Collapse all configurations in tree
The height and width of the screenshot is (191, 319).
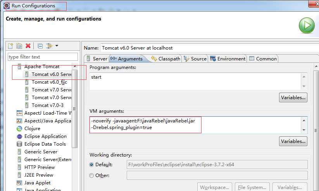coord(40,46)
